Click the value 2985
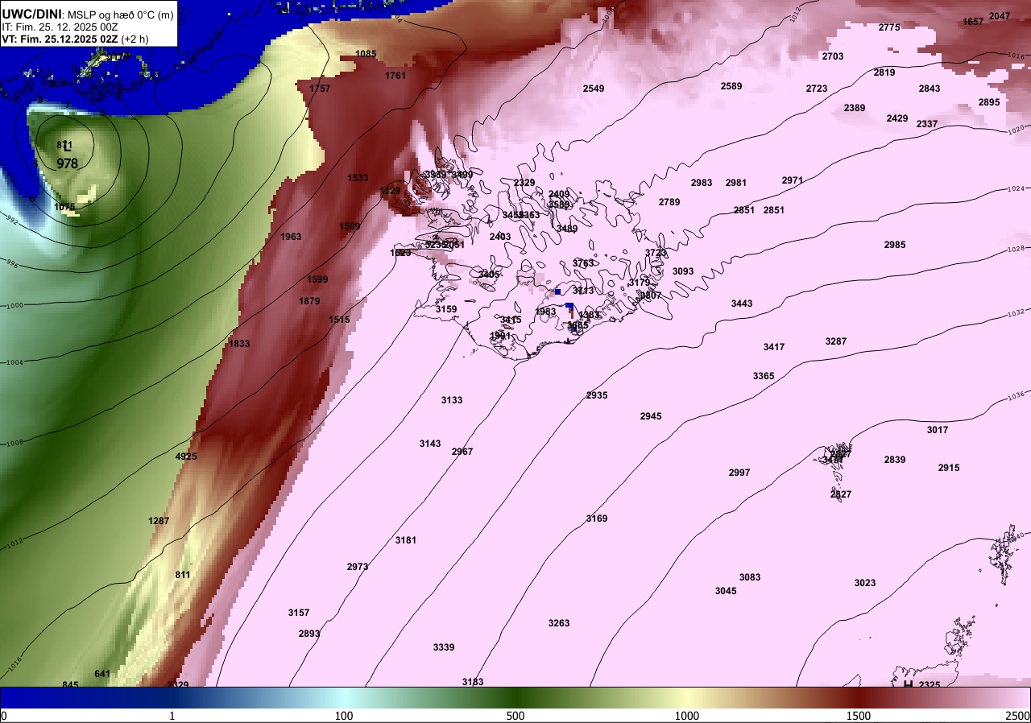 pos(895,245)
